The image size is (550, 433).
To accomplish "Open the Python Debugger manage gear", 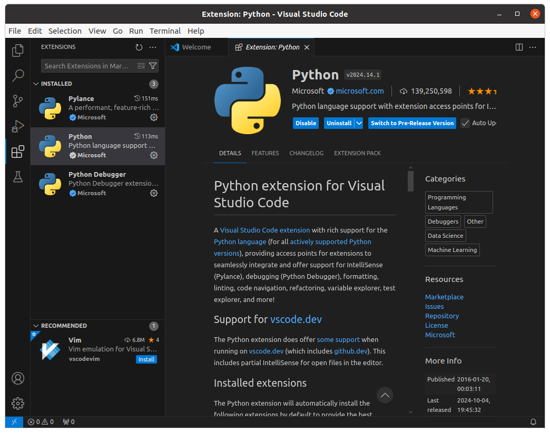I will [x=154, y=194].
